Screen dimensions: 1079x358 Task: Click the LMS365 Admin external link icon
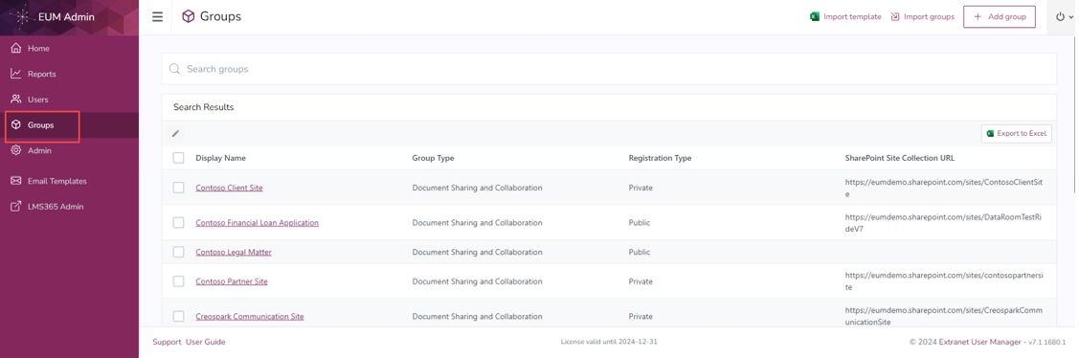point(16,206)
